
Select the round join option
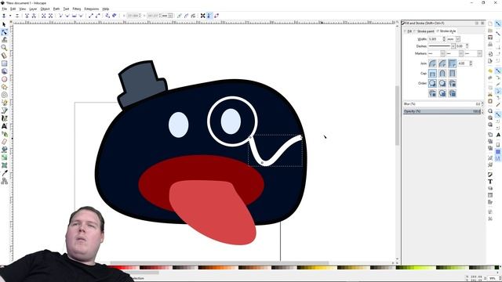tap(432, 63)
